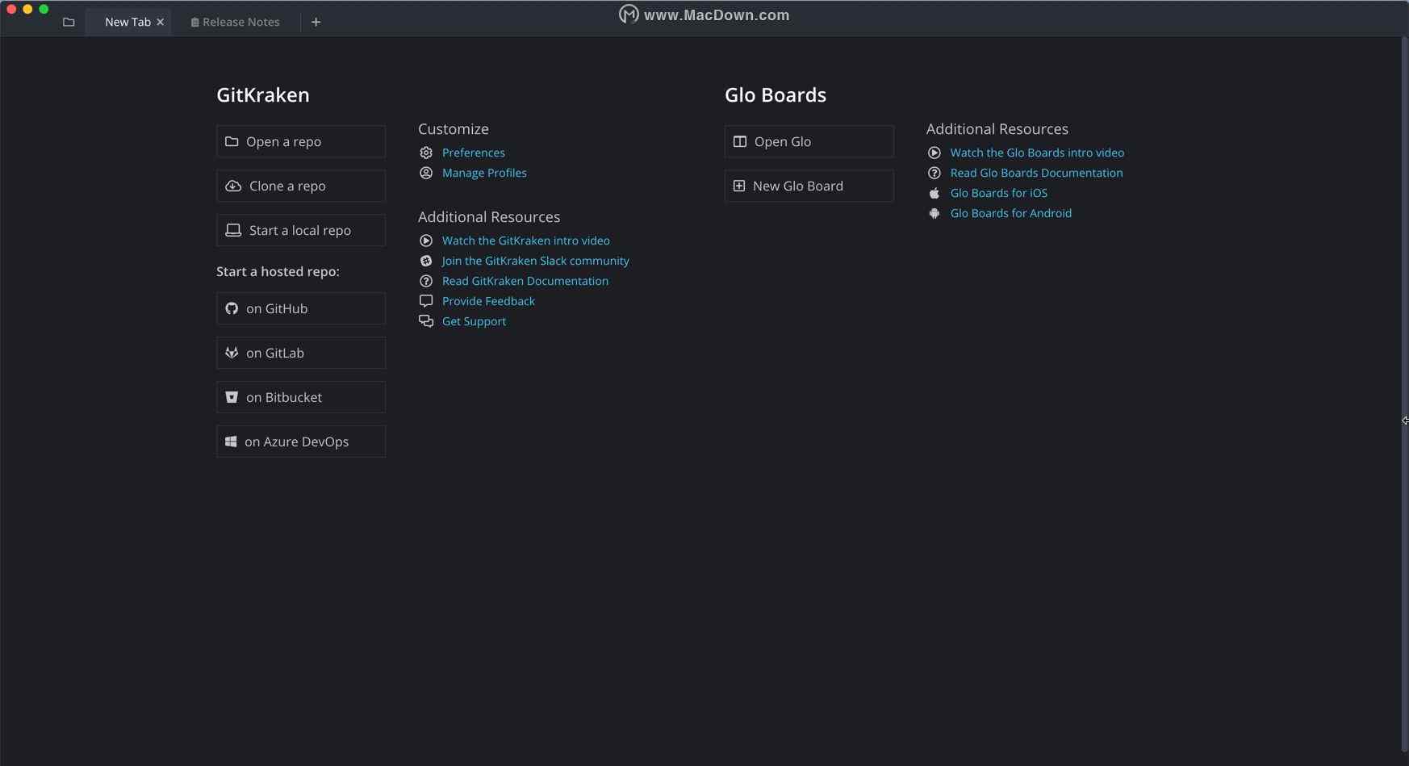Watch the GitKraken intro video

pos(526,241)
